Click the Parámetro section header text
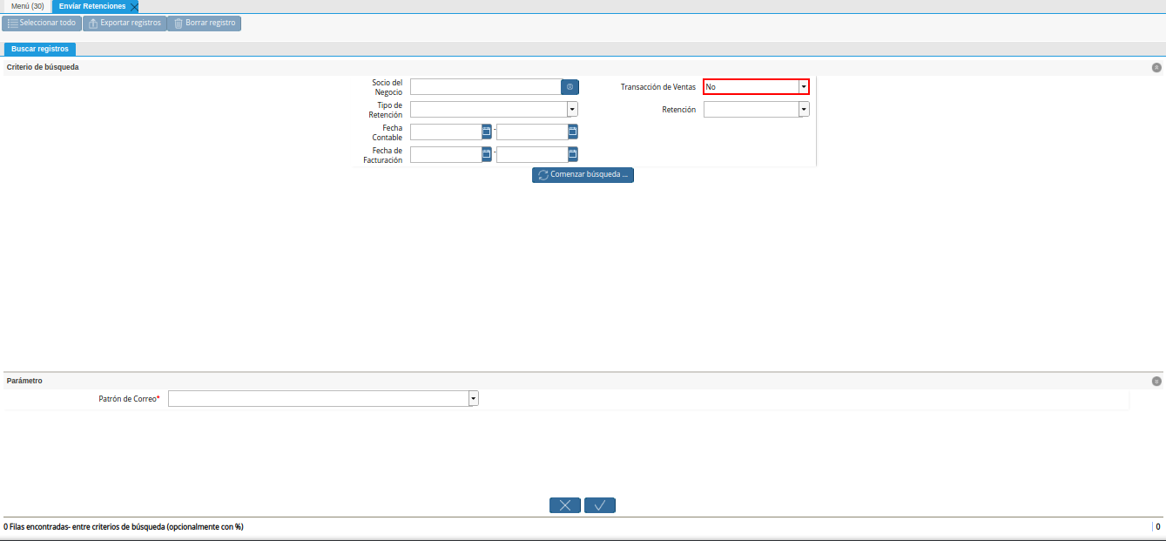The height and width of the screenshot is (541, 1166). click(24, 381)
